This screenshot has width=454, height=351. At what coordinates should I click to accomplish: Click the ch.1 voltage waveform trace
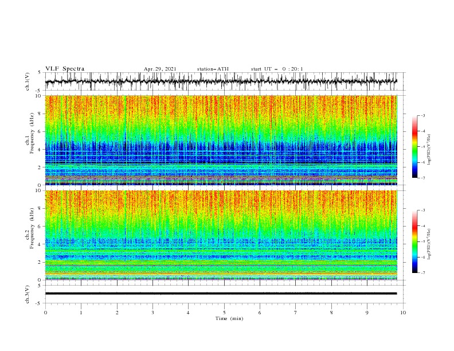tap(221, 81)
